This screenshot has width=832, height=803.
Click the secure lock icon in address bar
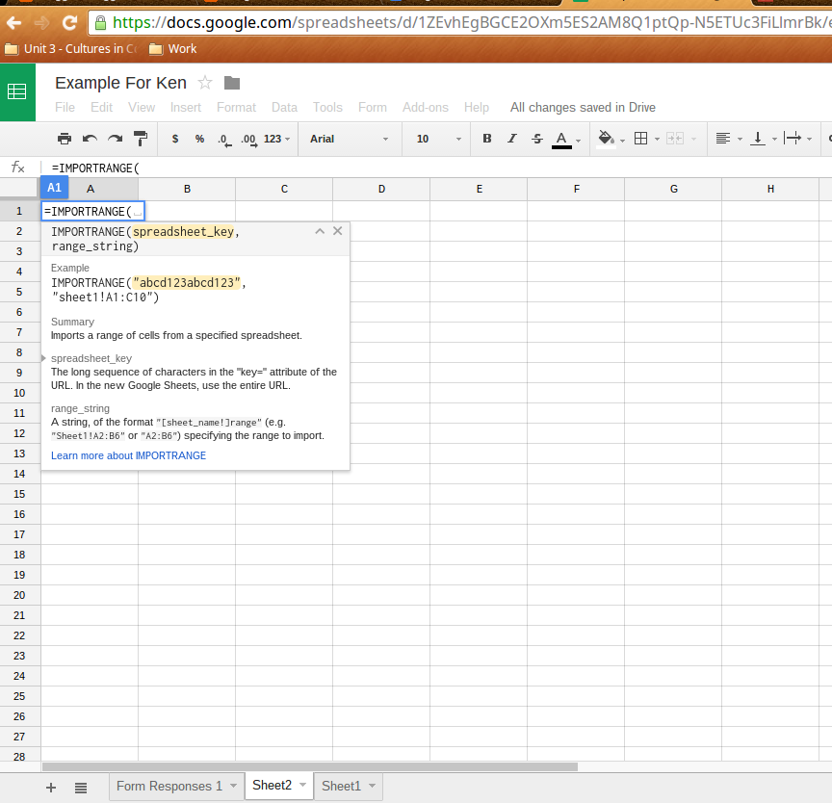coord(100,22)
